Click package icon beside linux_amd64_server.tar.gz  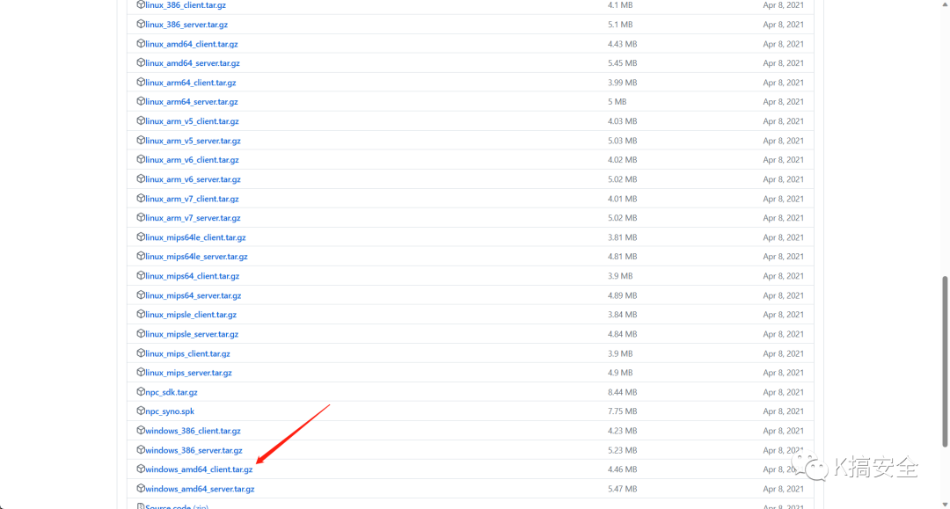[141, 63]
